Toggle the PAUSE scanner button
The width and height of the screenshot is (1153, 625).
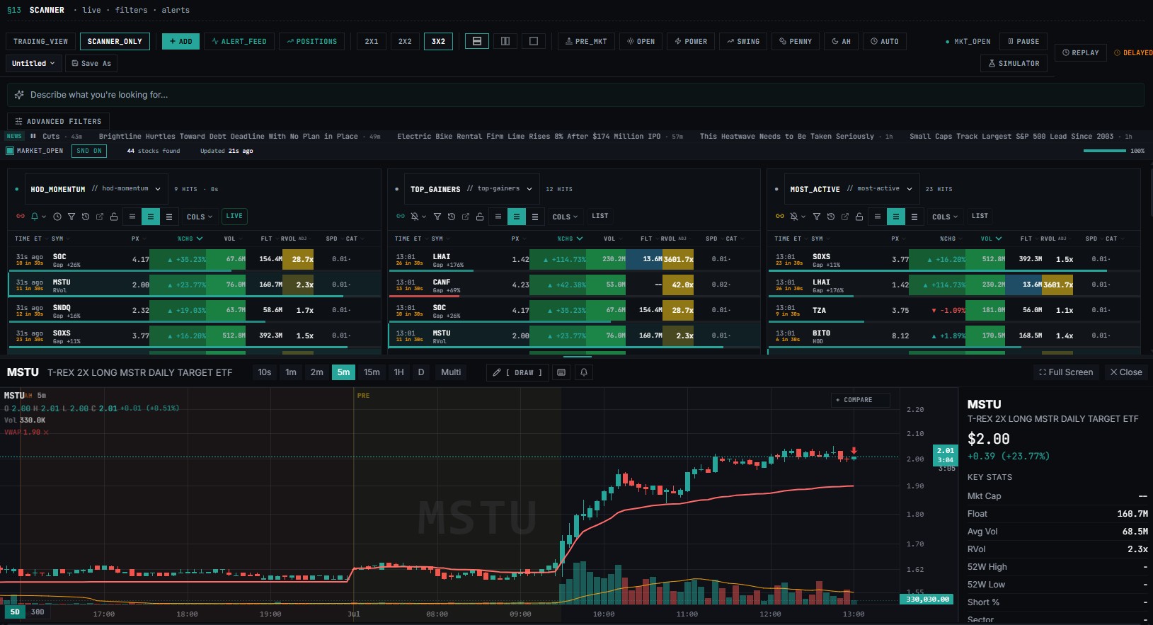coord(1023,41)
